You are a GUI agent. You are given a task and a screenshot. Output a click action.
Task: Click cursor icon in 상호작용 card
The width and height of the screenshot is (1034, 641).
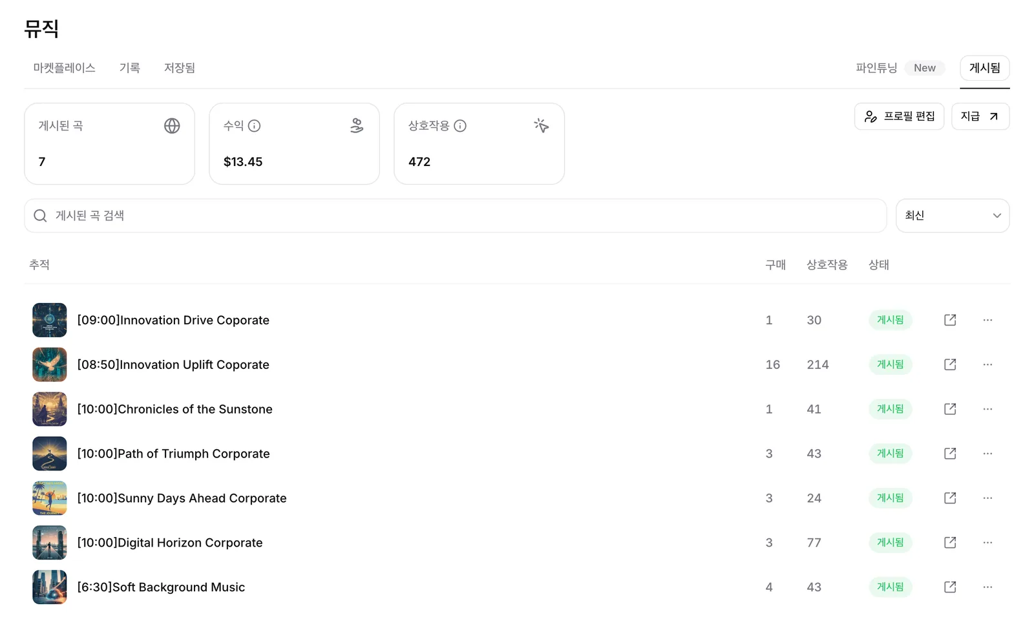[x=542, y=125]
